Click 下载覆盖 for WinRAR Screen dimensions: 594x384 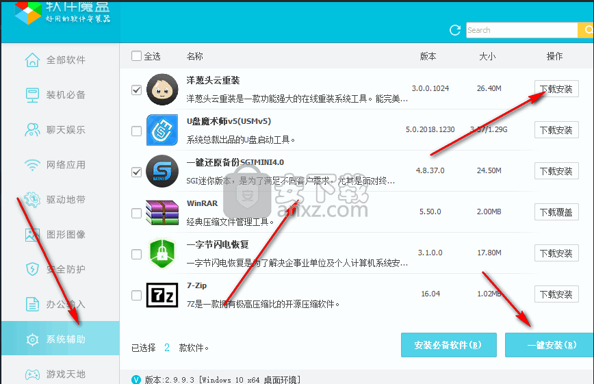click(556, 212)
